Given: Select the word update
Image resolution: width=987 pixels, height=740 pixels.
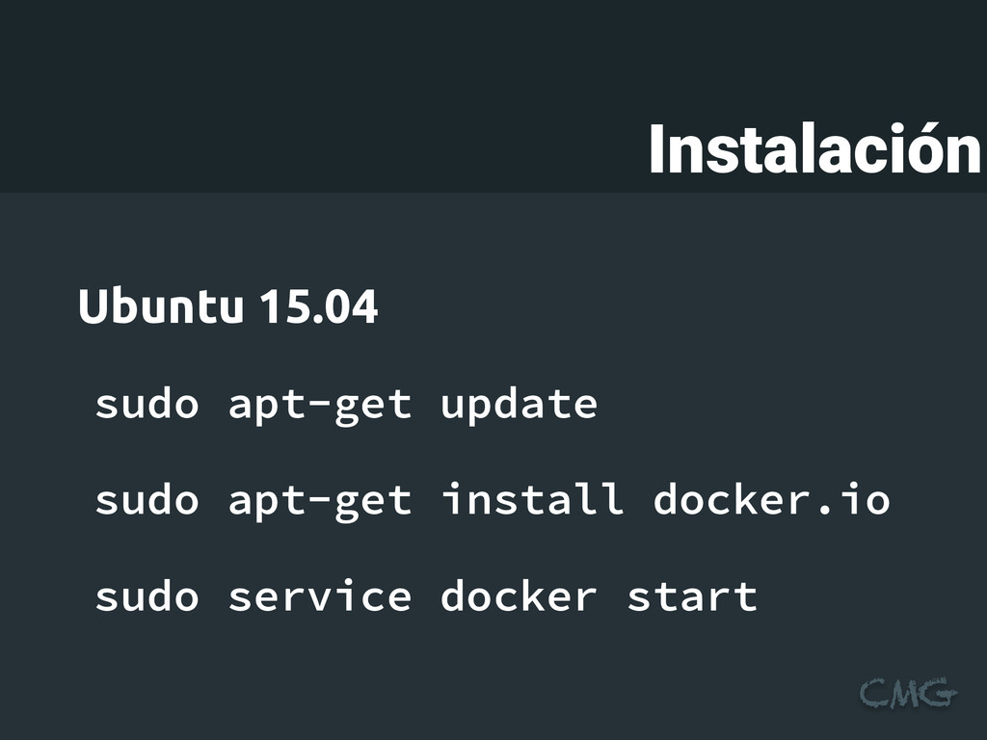Looking at the screenshot, I should point(519,406).
